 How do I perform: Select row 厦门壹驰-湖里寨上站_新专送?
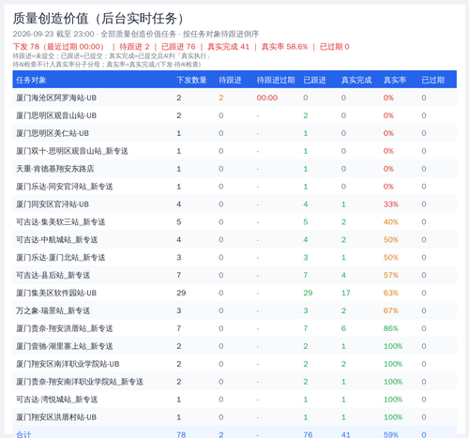(x=234, y=346)
